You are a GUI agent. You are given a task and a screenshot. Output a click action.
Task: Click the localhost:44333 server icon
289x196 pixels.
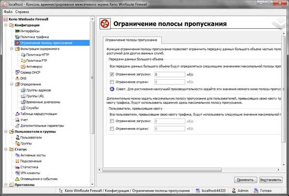click(x=198, y=191)
